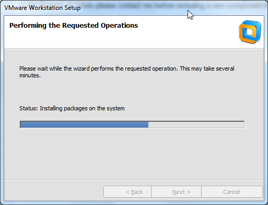The image size is (268, 205).
Task: Click the separator line above the wizard buttons
Action: (134, 179)
